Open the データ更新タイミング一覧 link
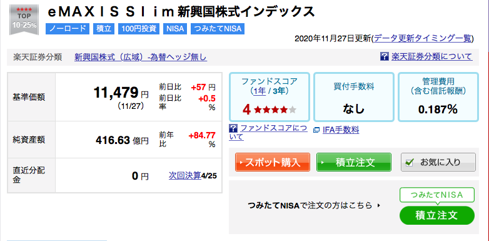Image resolution: width=489 pixels, height=241 pixels. (x=423, y=38)
